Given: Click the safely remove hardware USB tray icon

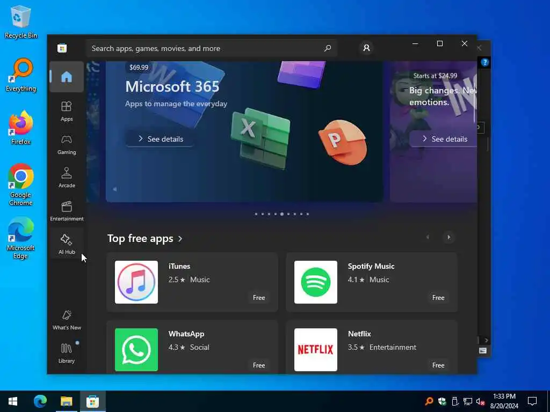Looking at the screenshot, I should (455, 401).
